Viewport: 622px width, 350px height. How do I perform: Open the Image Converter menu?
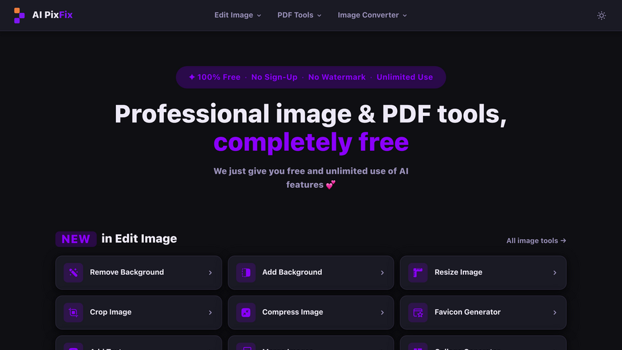(372, 15)
